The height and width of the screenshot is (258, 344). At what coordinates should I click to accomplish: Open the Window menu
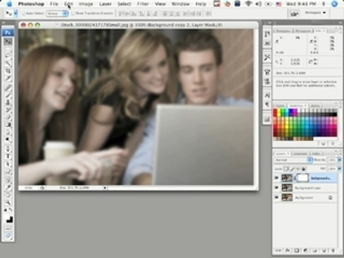pos(180,4)
